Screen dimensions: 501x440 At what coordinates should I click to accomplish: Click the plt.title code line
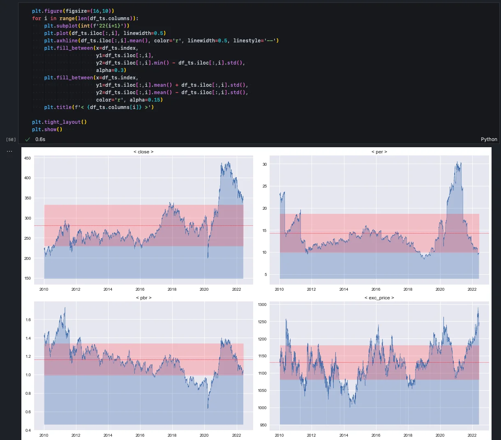click(x=99, y=107)
